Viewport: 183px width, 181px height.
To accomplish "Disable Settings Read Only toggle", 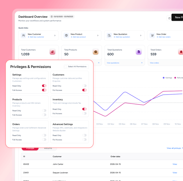I will pos(44,86).
